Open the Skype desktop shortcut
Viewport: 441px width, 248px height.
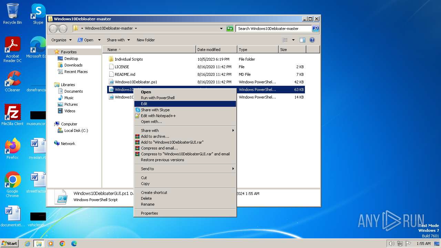coord(38,14)
